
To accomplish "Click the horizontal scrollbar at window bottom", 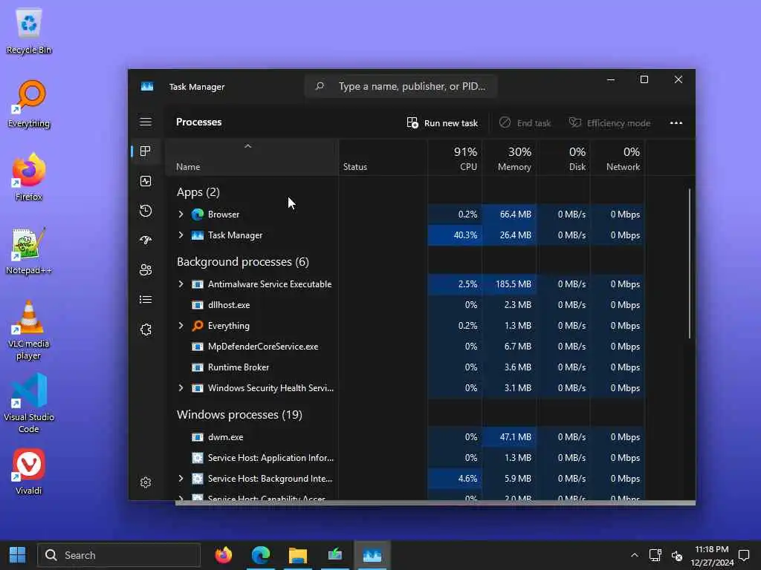I will pos(435,503).
